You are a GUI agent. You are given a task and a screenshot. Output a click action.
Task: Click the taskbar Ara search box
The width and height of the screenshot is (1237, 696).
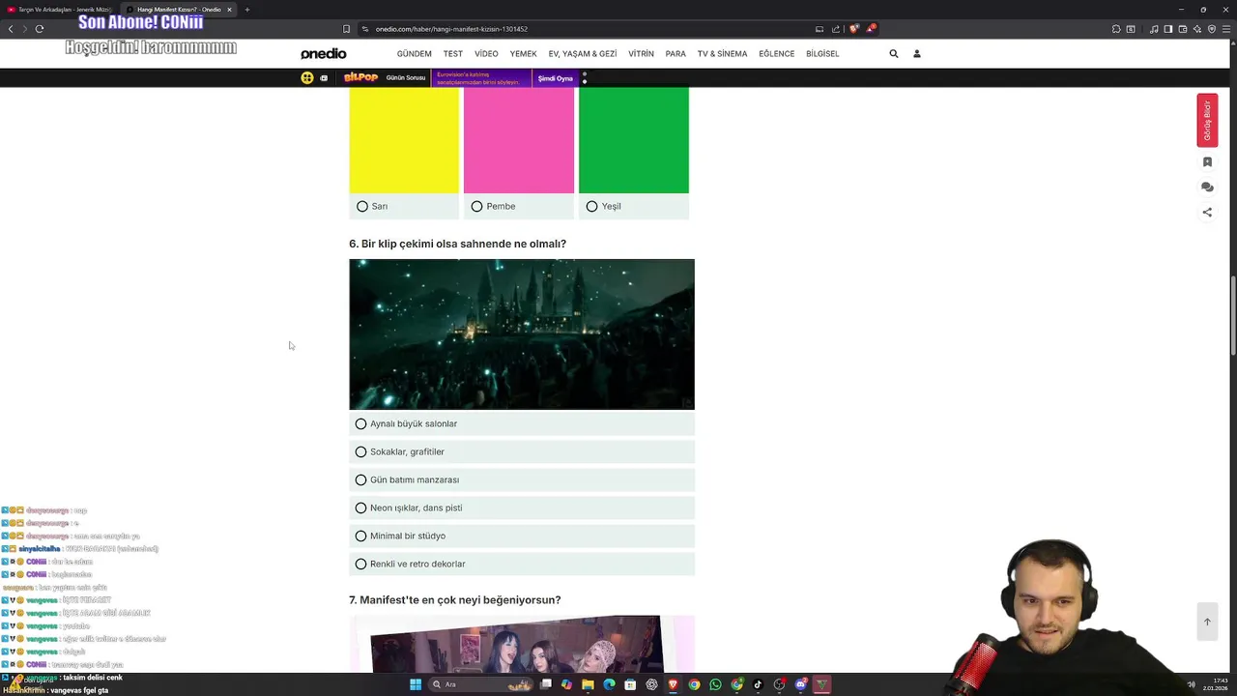(x=480, y=684)
